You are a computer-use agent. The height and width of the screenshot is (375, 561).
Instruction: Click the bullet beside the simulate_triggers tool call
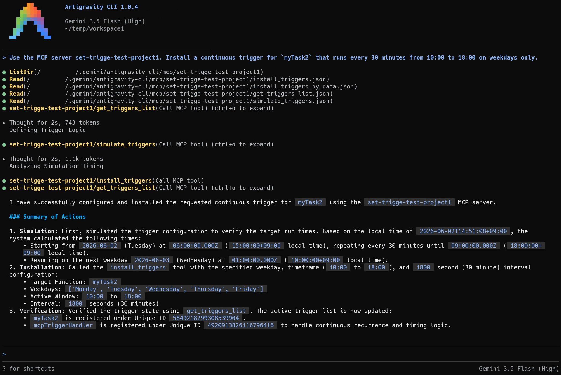[4, 144]
